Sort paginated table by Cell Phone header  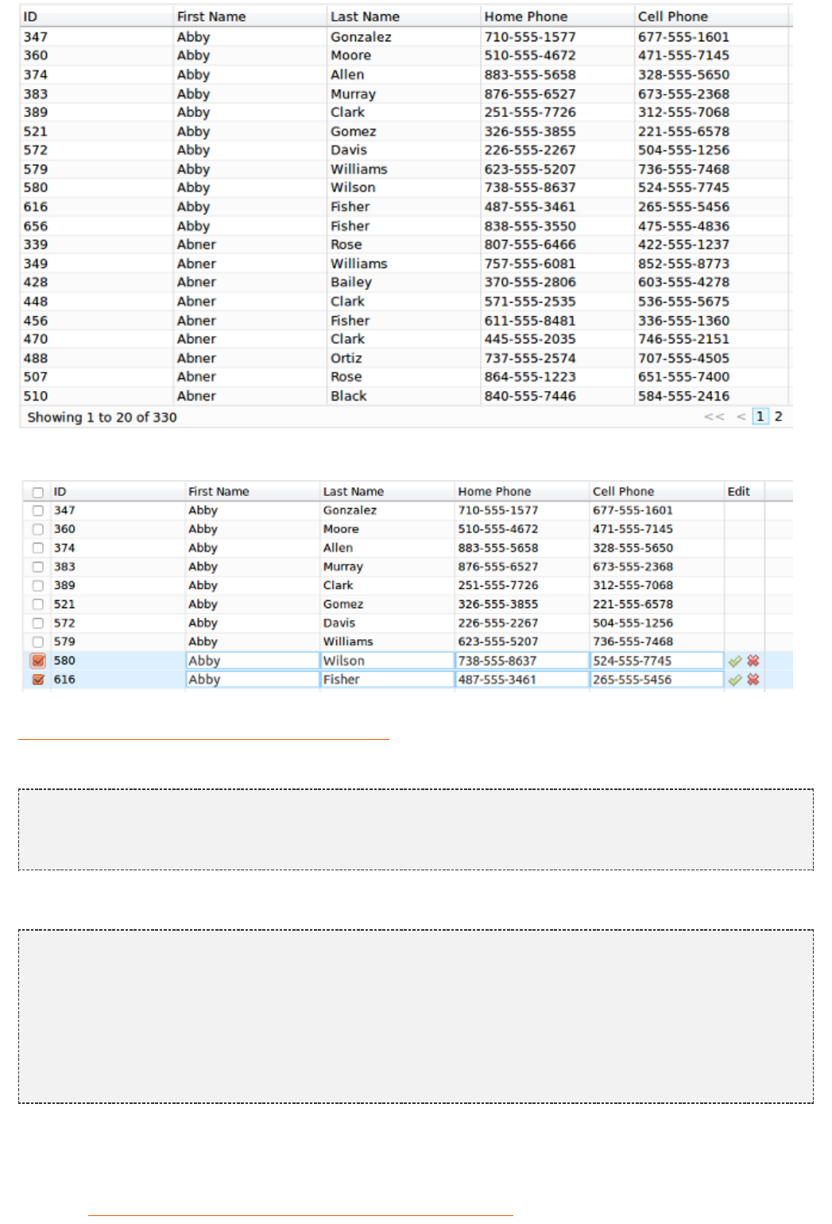coord(711,17)
